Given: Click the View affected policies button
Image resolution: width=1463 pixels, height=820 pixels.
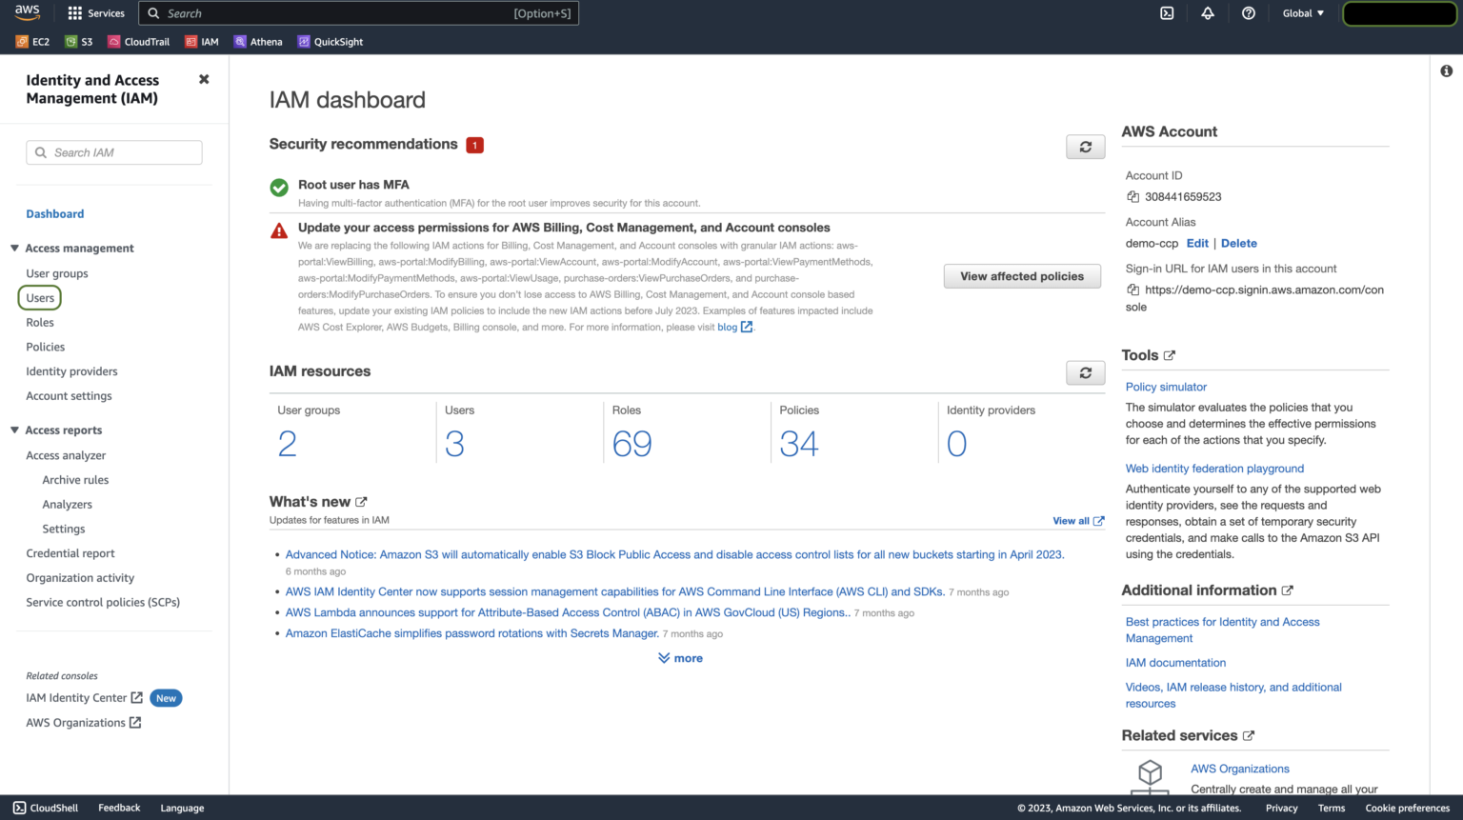Looking at the screenshot, I should pyautogui.click(x=1022, y=276).
